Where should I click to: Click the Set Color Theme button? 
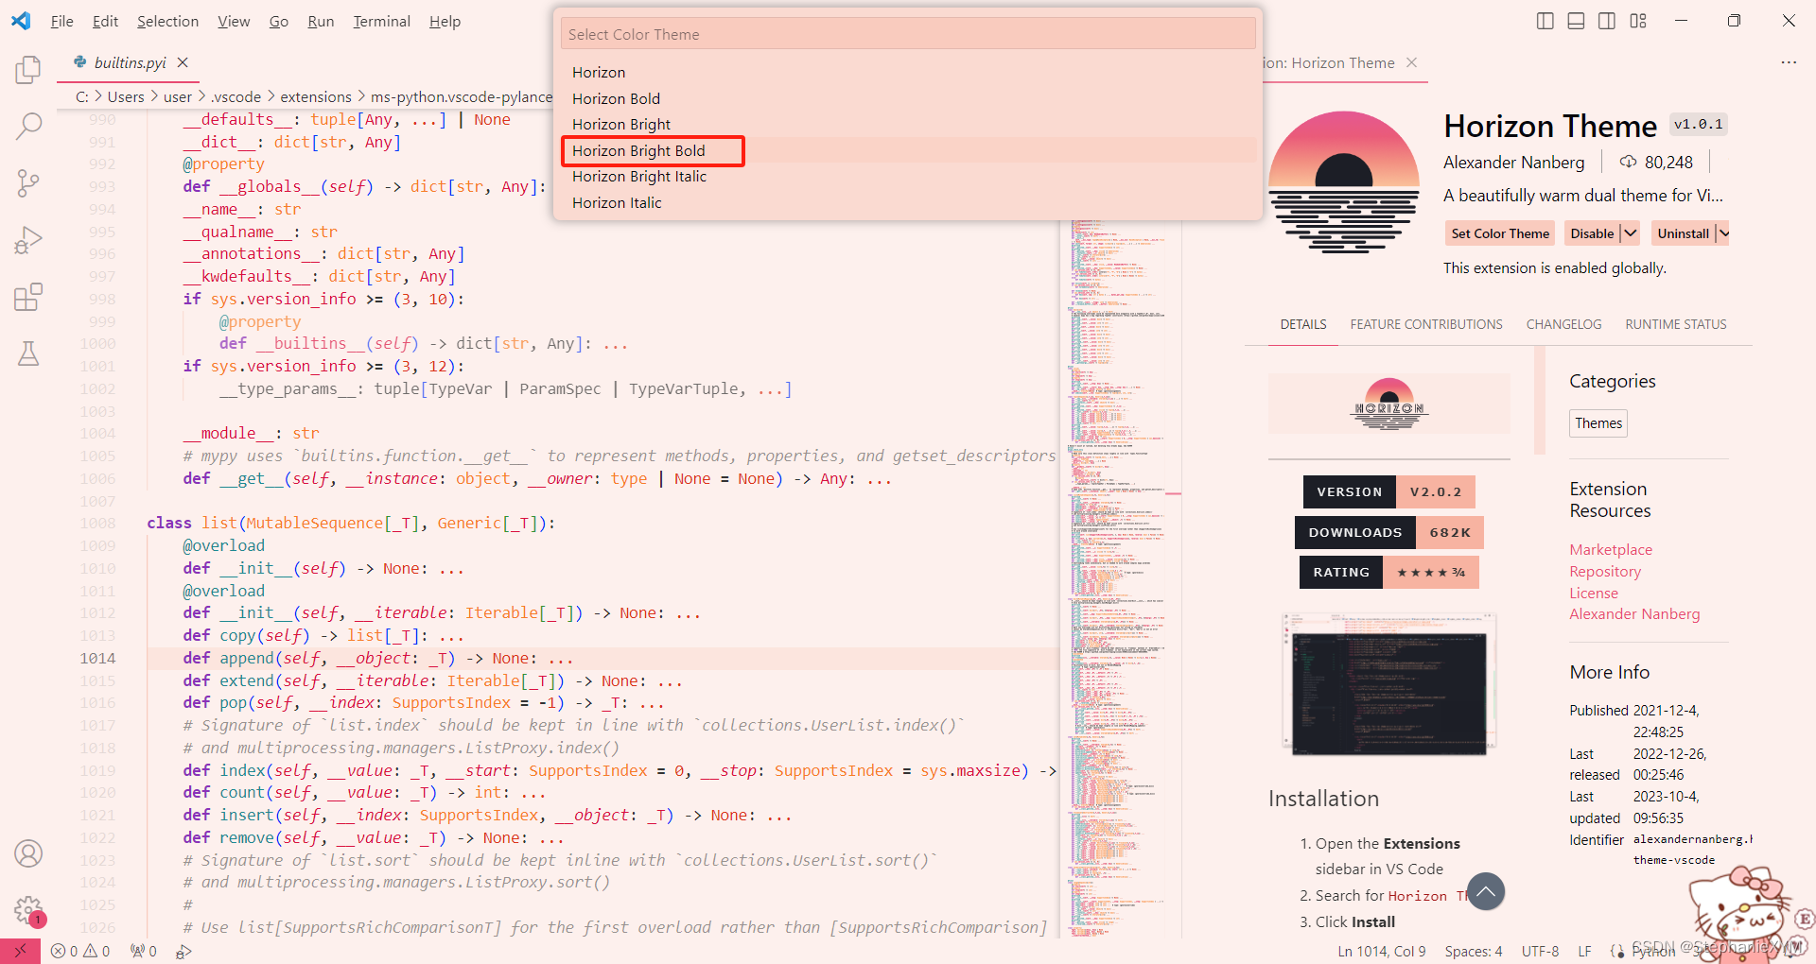[1500, 233]
